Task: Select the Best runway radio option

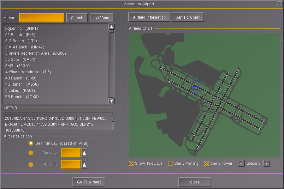Action: point(31,143)
